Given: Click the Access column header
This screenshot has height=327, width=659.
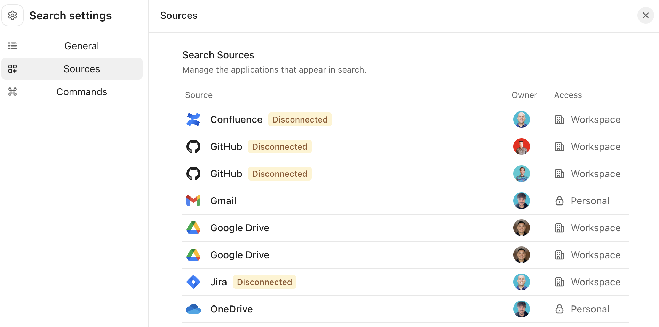Looking at the screenshot, I should pyautogui.click(x=568, y=95).
